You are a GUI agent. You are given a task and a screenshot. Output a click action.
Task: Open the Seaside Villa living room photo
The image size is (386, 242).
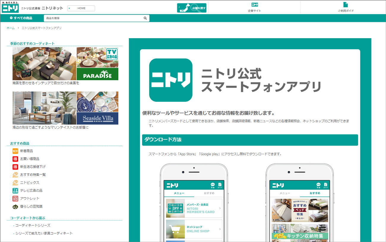click(44, 108)
